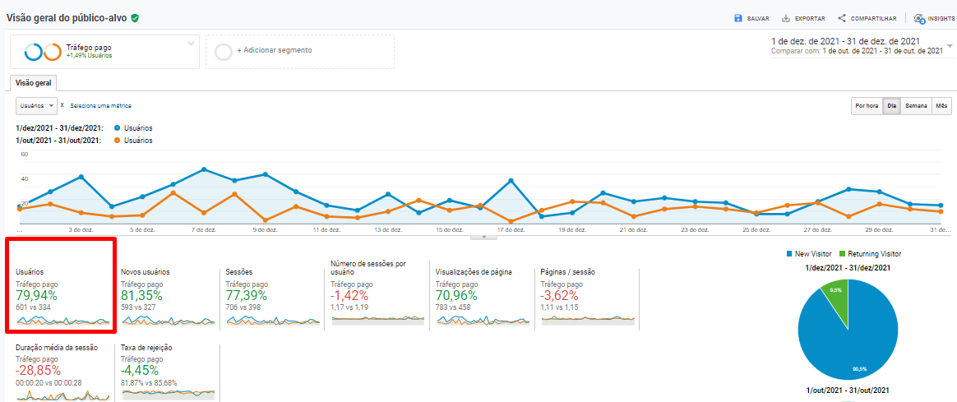Switch chart granularity to Mês
The height and width of the screenshot is (402, 957).
pyautogui.click(x=942, y=106)
